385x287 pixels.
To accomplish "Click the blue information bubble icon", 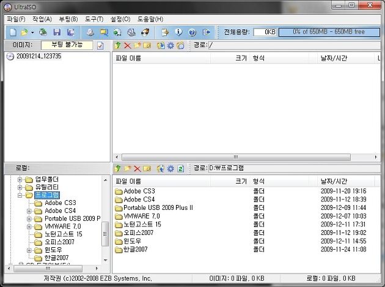I will (x=178, y=32).
